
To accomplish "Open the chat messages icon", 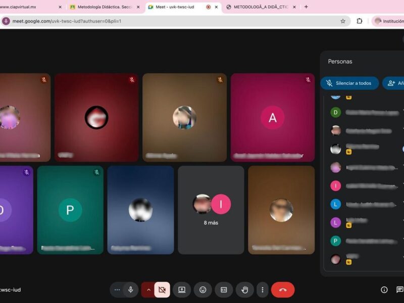I will 399,289.
